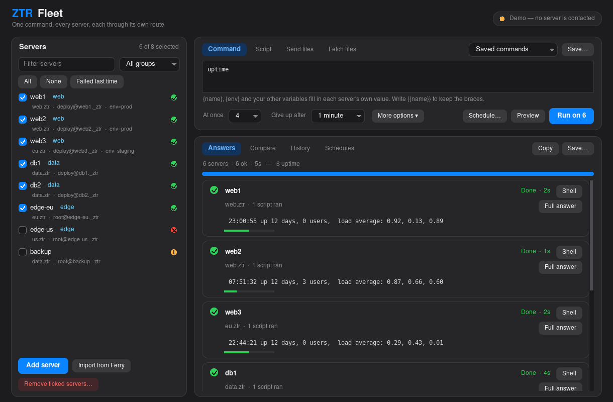Viewport: 613px width, 402px height.
Task: Untick the web2 server checkbox
Action: pyautogui.click(x=23, y=120)
